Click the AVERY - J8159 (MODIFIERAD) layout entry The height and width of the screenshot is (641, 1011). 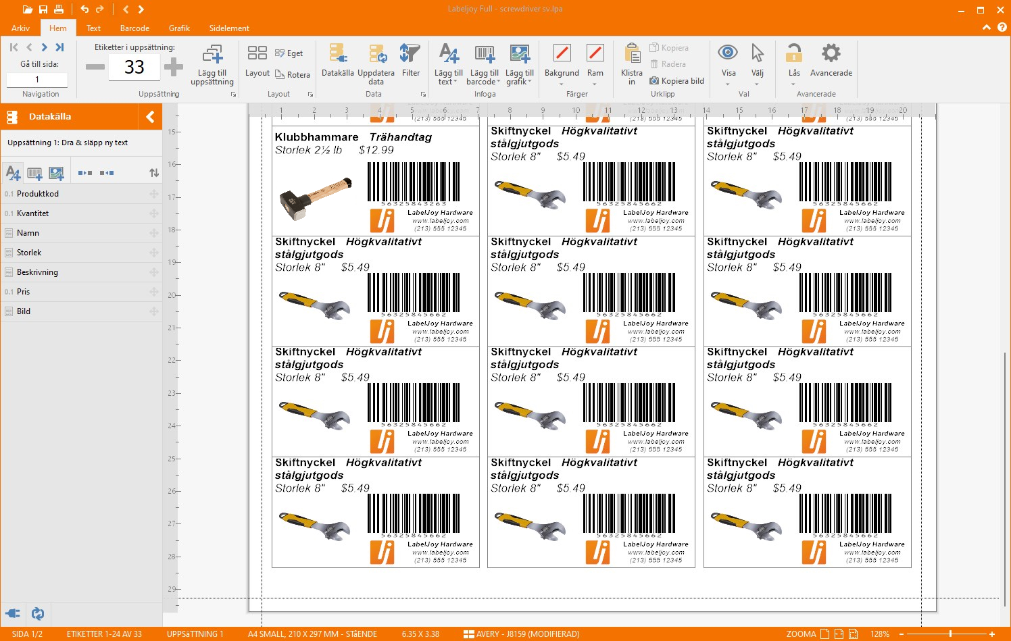point(522,634)
